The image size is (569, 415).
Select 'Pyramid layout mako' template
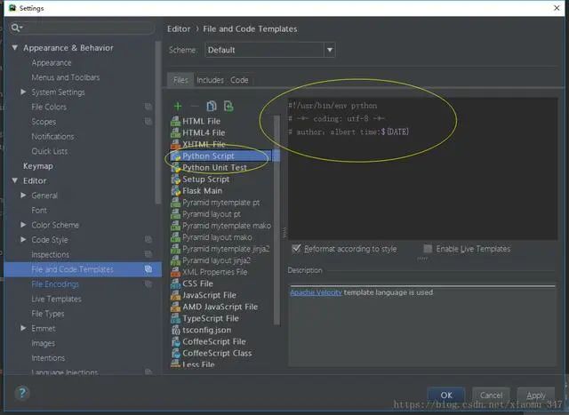tap(217, 237)
